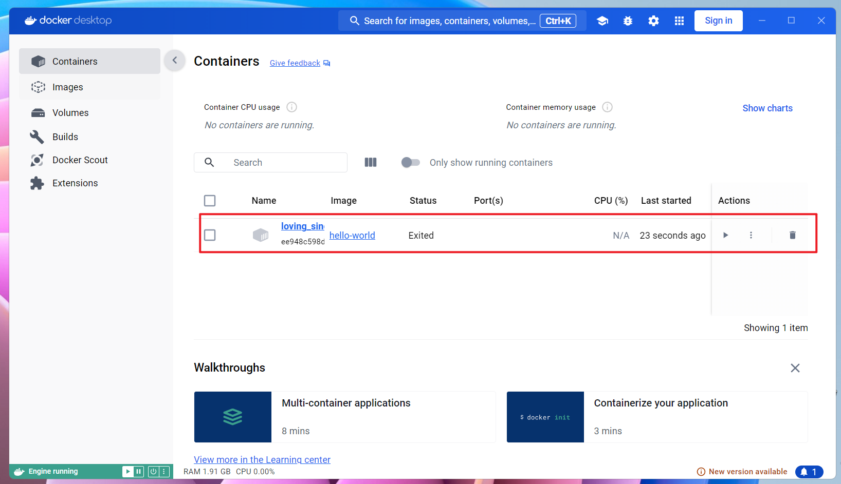841x484 pixels.
Task: Open the Extensions sidebar section
Action: (89, 183)
